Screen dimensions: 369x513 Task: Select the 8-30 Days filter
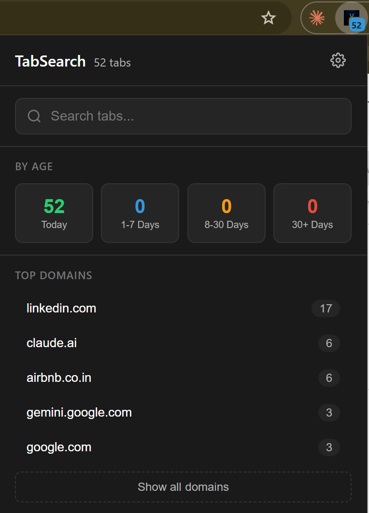(226, 213)
